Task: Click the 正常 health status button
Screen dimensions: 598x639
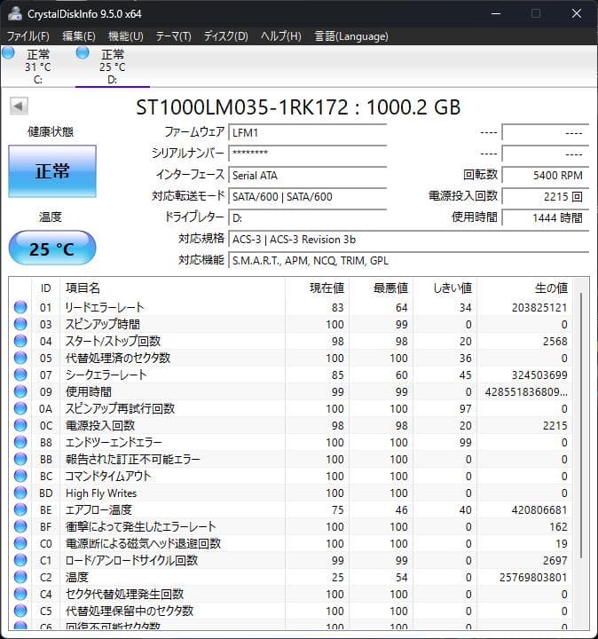Action: (52, 171)
